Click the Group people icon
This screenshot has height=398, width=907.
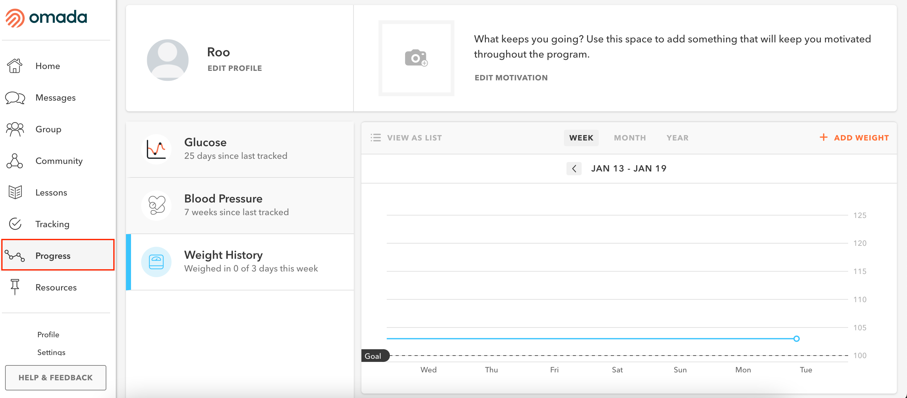15,129
